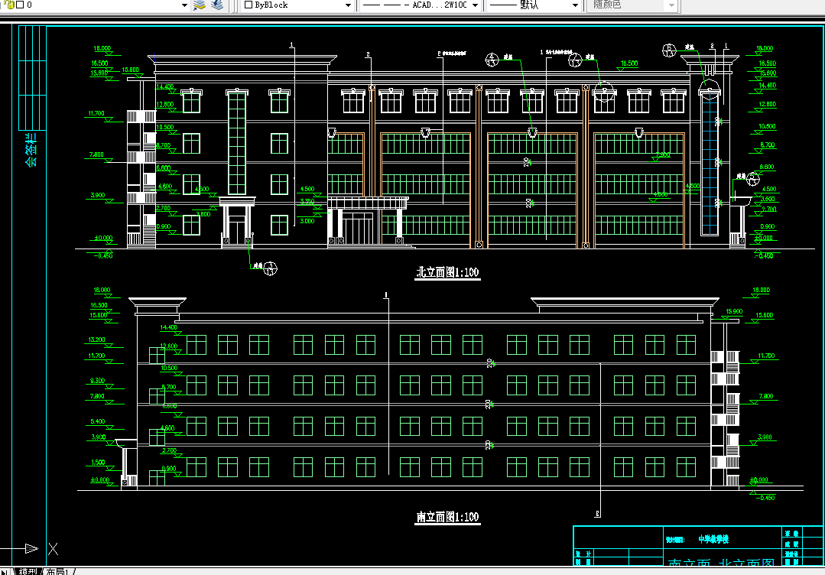Viewport: 825px width, 575px height.
Task: Select the 3.800 elevation label
Action: coord(203,214)
